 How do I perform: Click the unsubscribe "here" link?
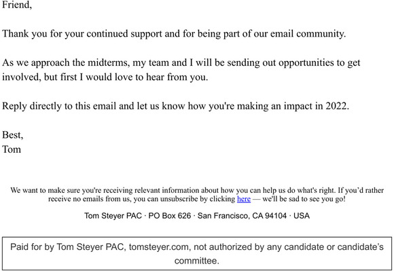tap(244, 199)
